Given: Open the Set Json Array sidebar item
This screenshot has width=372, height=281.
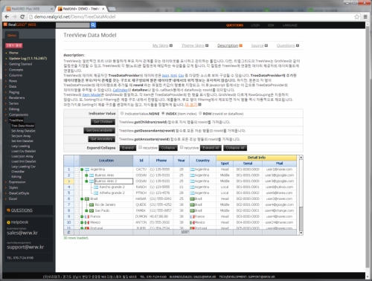Looking at the screenshot, I should [21, 136].
